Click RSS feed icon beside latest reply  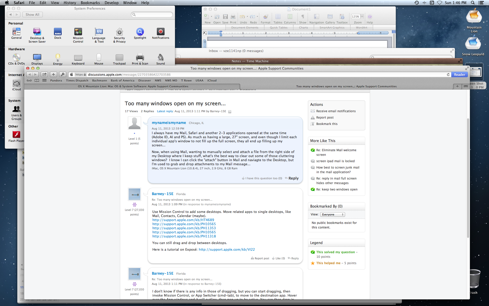(x=230, y=111)
